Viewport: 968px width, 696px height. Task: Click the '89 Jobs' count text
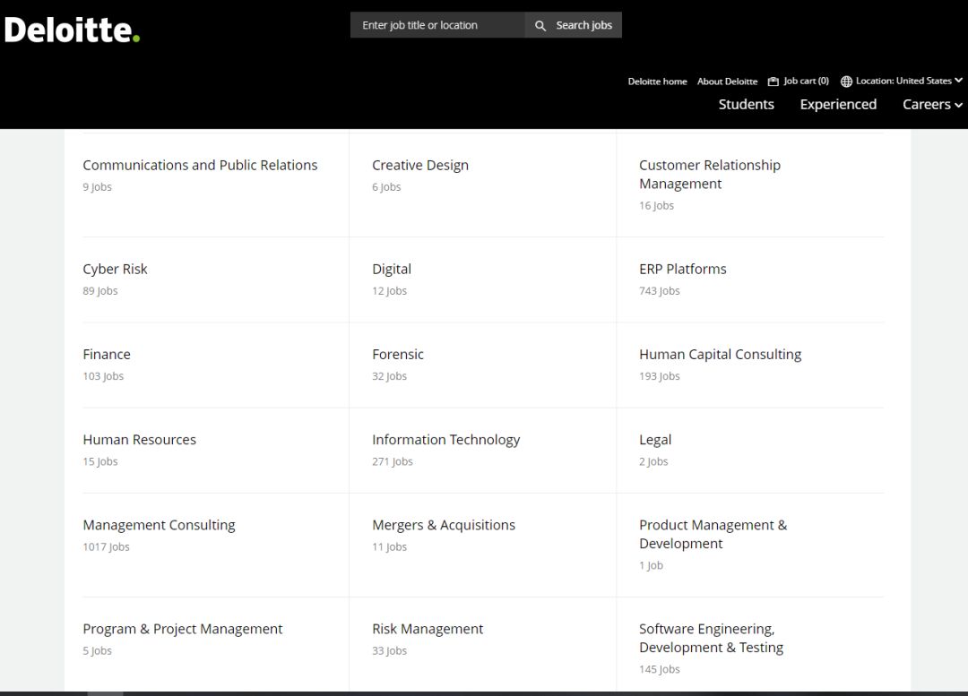(100, 290)
